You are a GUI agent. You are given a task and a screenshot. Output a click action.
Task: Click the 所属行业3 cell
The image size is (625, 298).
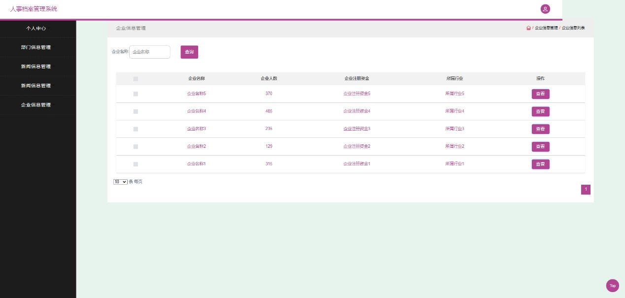click(454, 129)
